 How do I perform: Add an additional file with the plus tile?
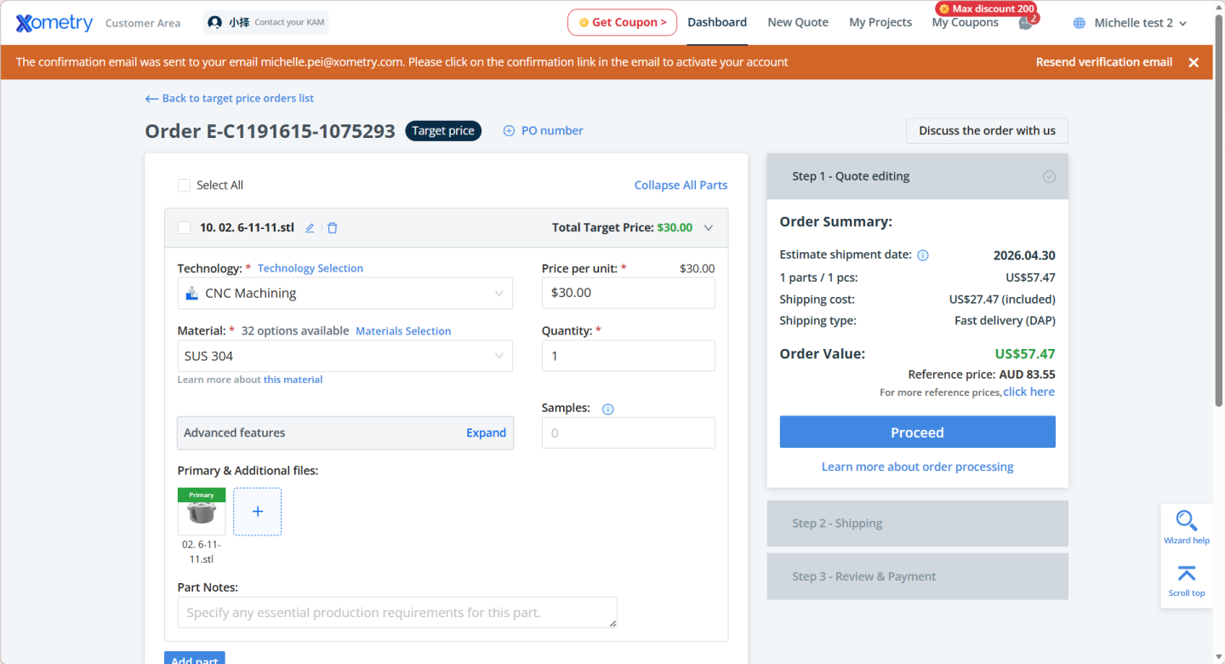[x=257, y=512]
